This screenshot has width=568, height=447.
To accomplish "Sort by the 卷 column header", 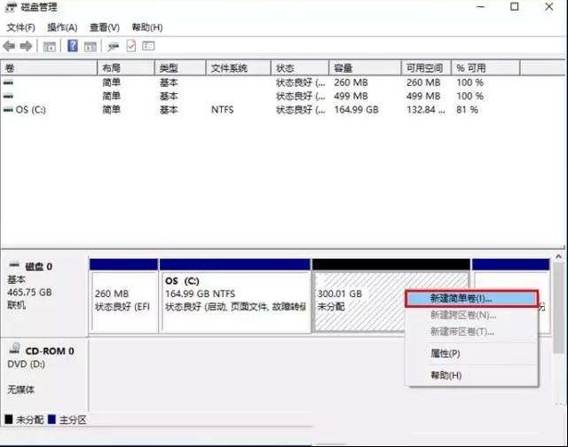I will pos(49,68).
